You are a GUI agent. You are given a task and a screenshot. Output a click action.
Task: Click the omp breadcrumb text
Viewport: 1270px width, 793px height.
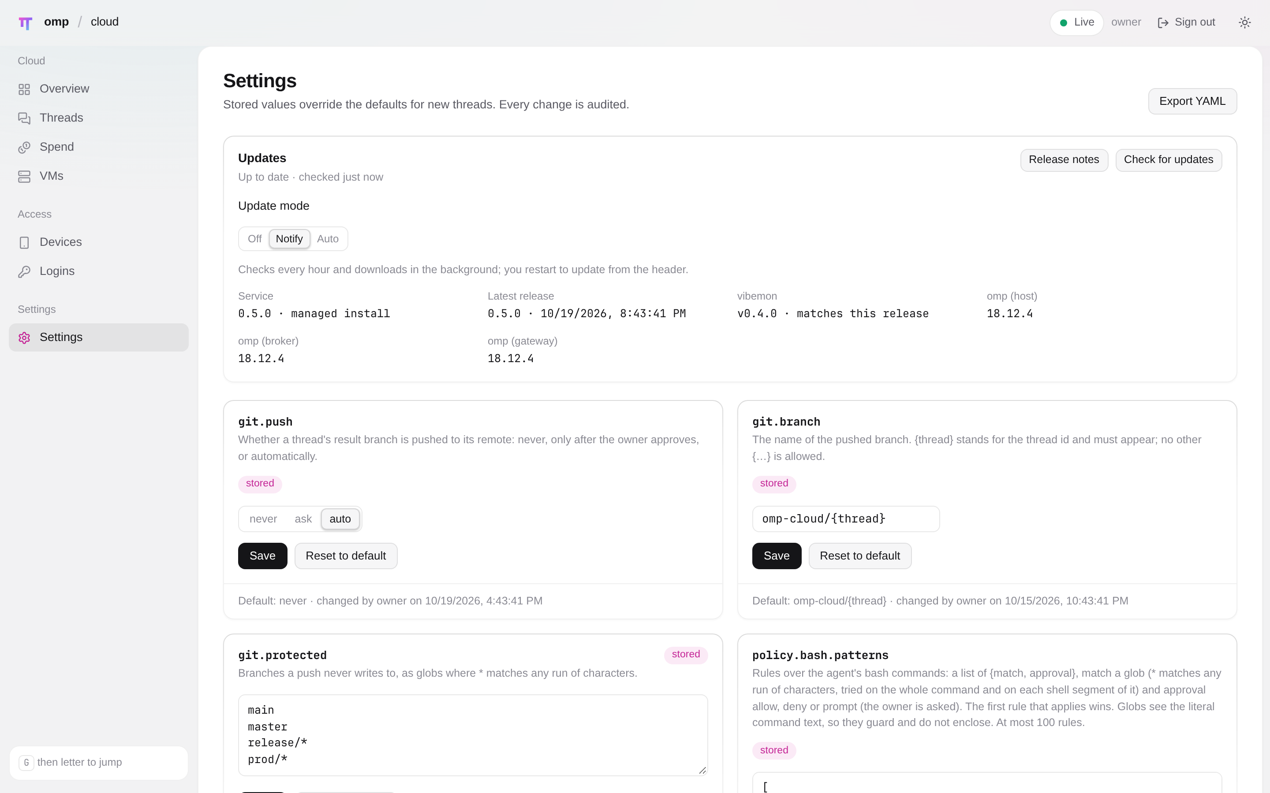(56, 22)
